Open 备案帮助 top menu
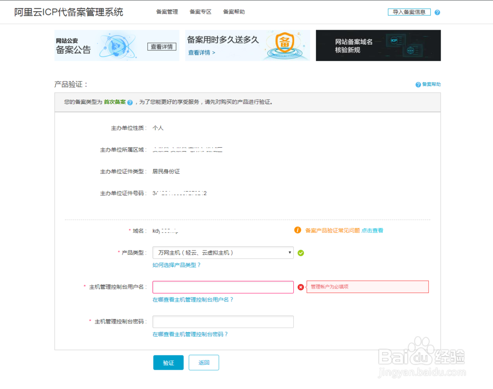493x389 pixels. (234, 12)
